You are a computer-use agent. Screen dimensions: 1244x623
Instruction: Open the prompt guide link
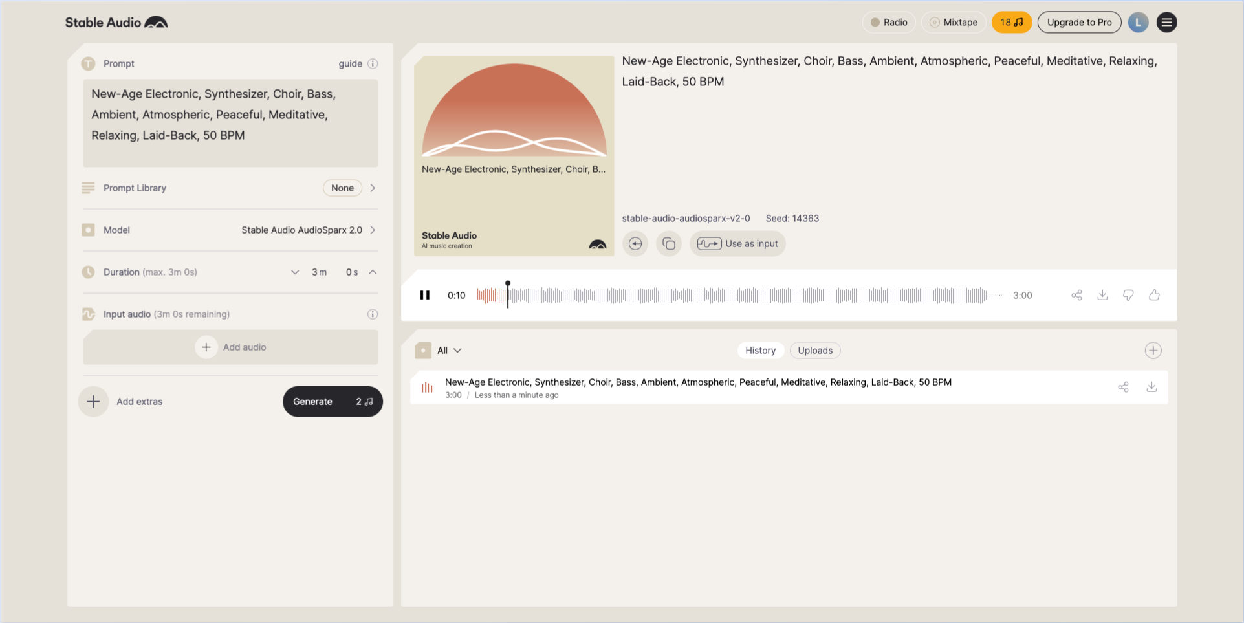(x=350, y=63)
